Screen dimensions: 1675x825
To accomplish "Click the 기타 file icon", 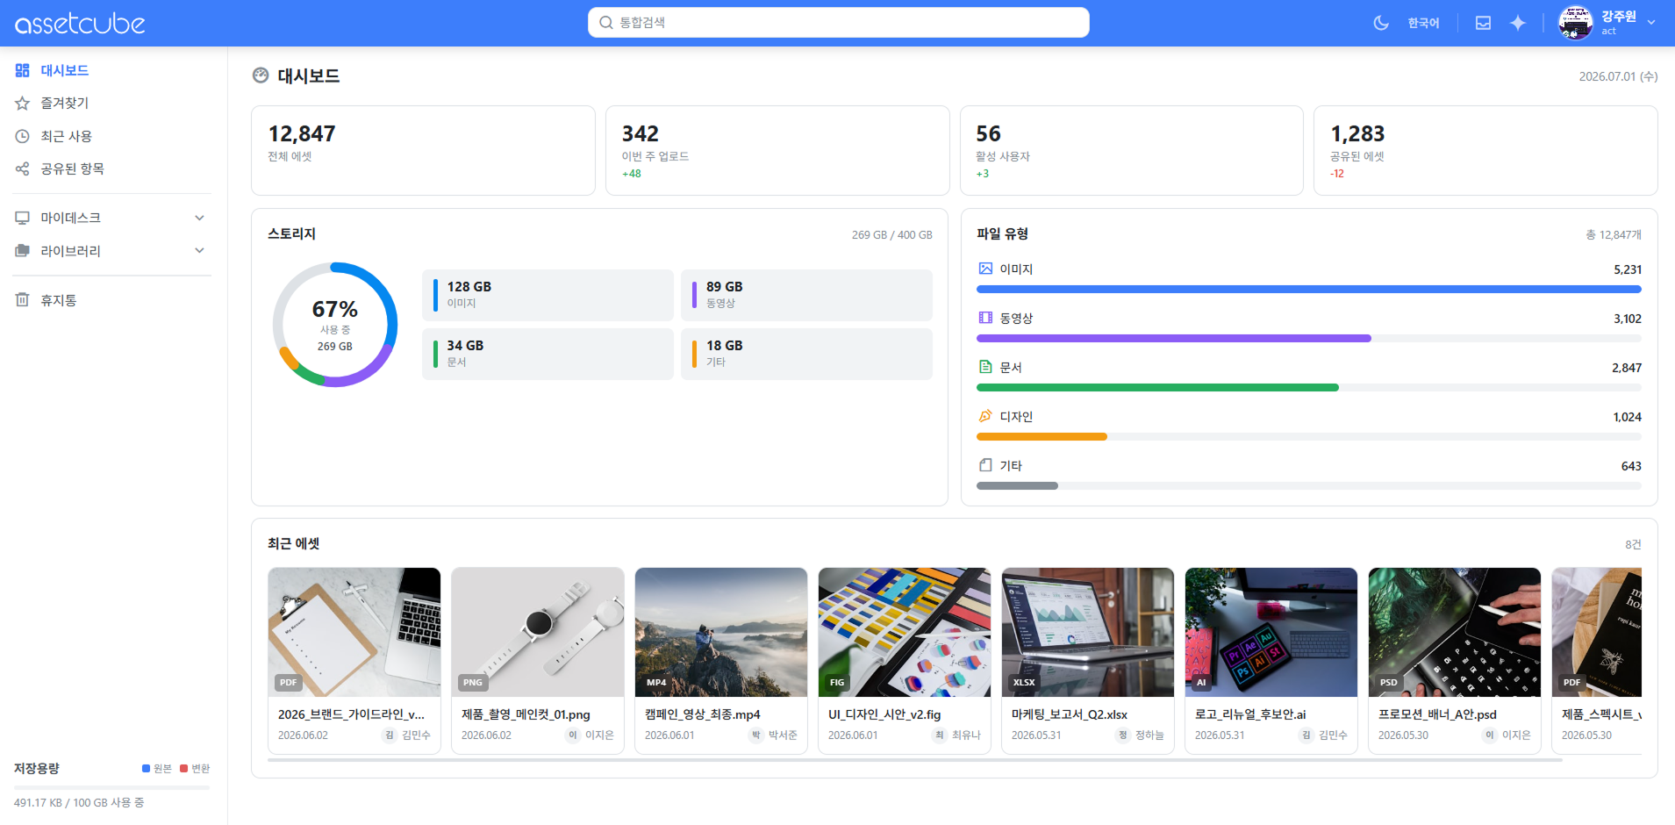I will coord(985,465).
